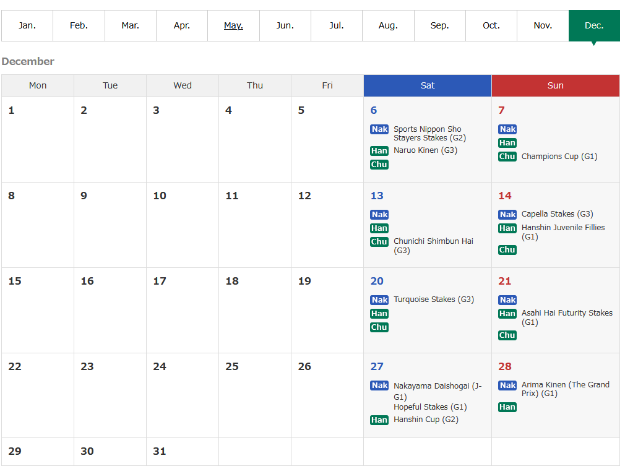Click the Mon column header
Screen dimensions: 625x474
[x=38, y=85]
